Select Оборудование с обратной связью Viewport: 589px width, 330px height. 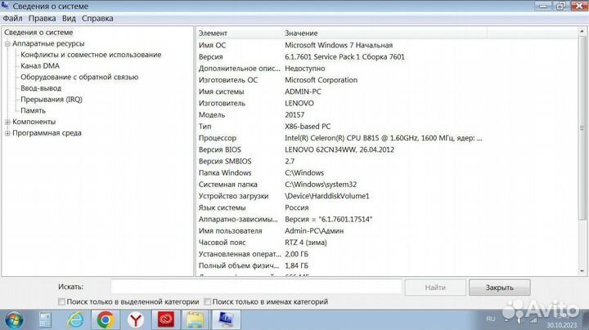pyautogui.click(x=79, y=78)
